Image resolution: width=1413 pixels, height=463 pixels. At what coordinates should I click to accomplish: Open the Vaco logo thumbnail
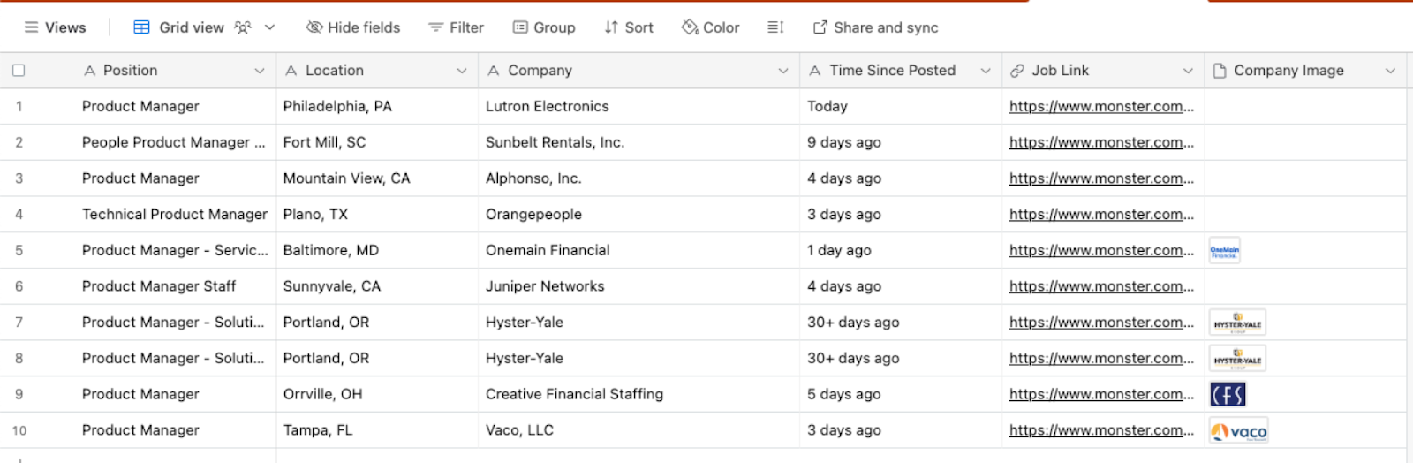coord(1239,431)
